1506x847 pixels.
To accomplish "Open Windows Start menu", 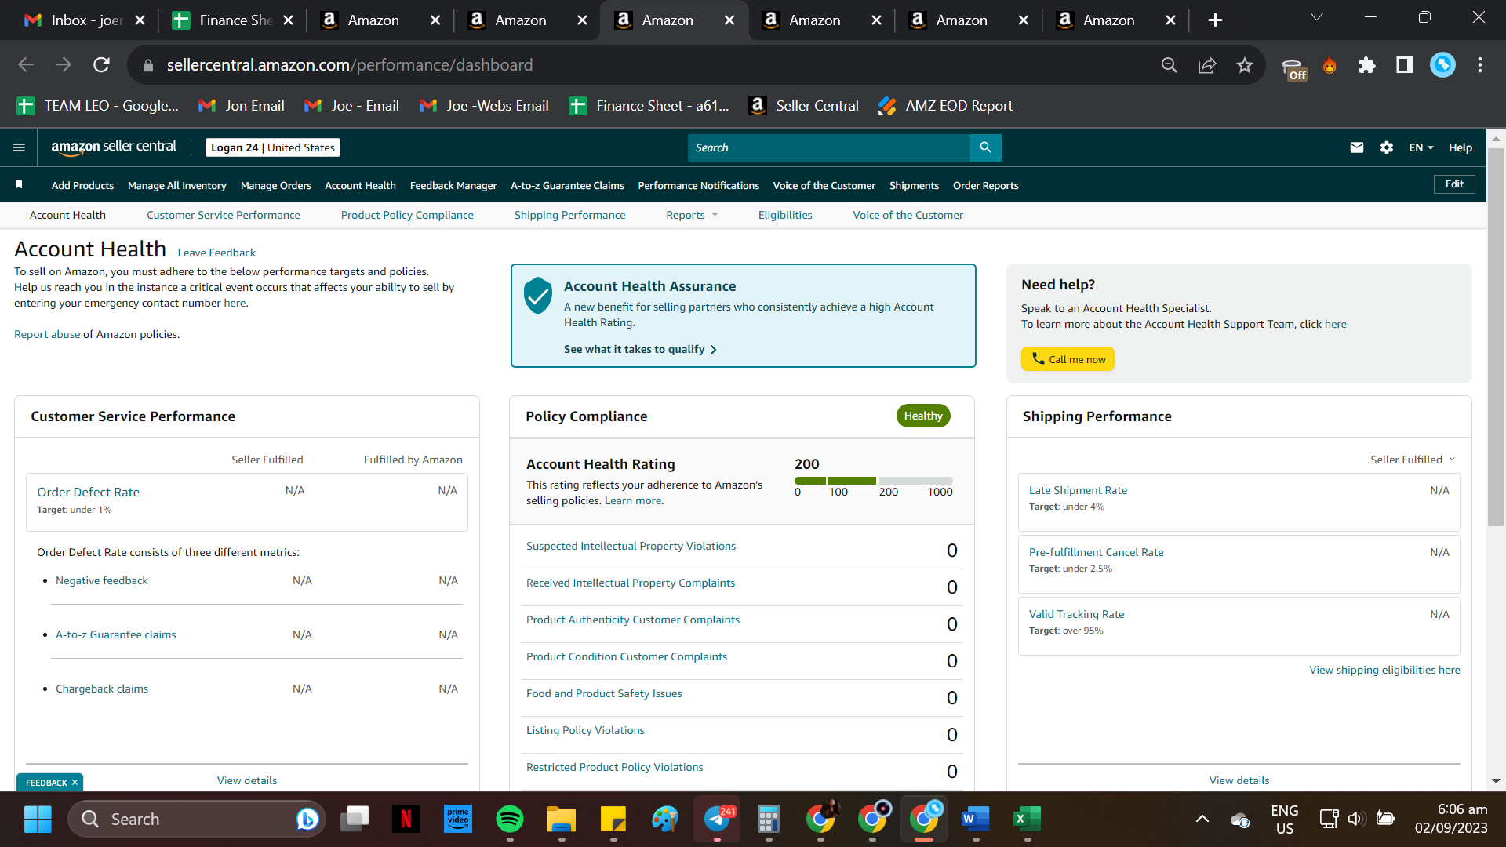I will pyautogui.click(x=38, y=819).
